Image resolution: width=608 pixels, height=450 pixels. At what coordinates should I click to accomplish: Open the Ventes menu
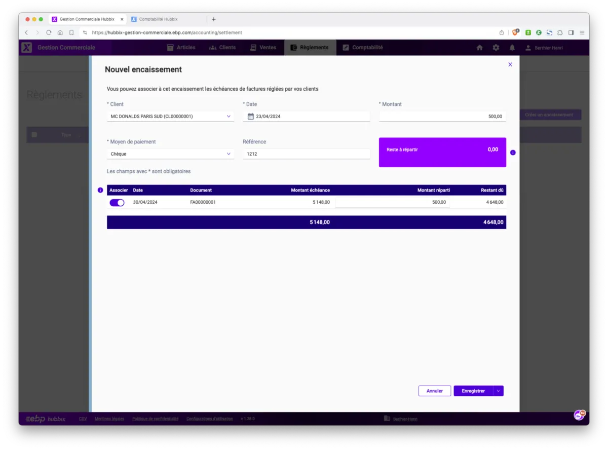[263, 48]
